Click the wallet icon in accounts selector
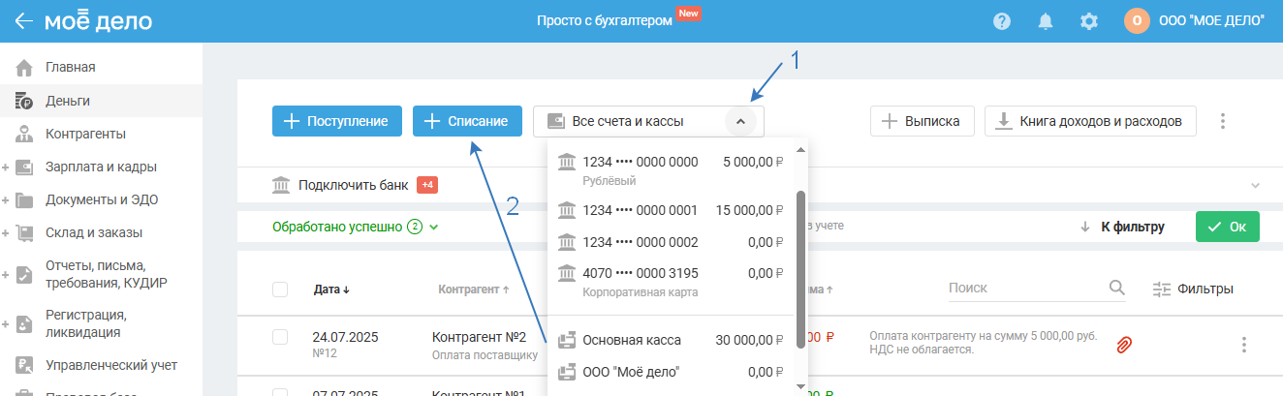1283x396 pixels. tap(556, 121)
